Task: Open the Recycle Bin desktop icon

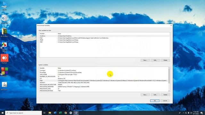Action: [x=4, y=19]
